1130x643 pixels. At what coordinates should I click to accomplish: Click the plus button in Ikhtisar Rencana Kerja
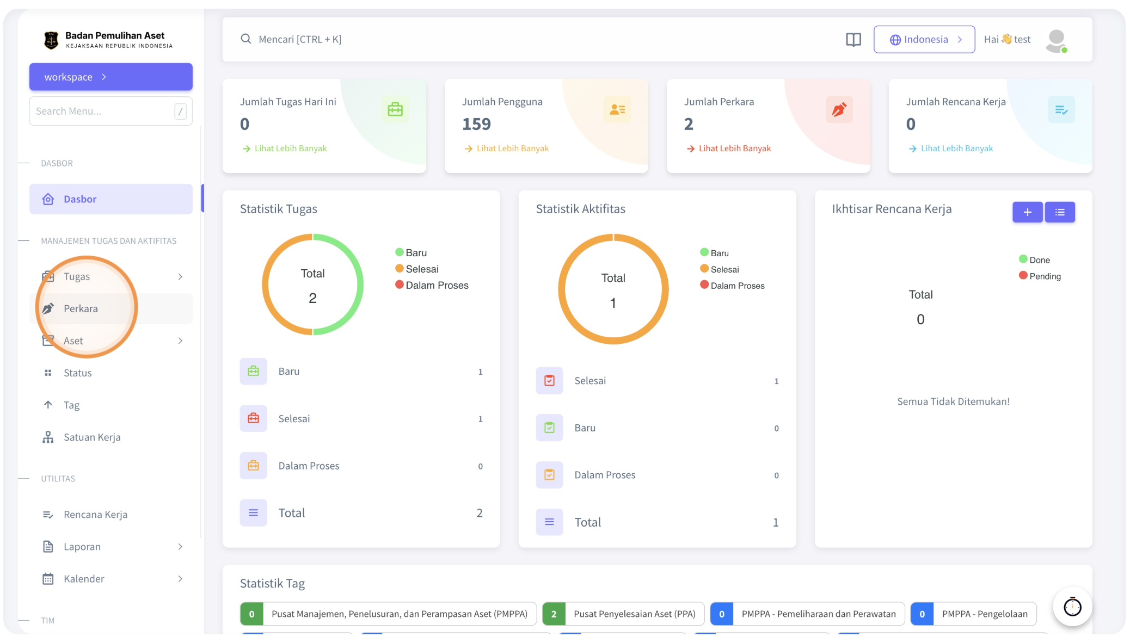coord(1027,212)
